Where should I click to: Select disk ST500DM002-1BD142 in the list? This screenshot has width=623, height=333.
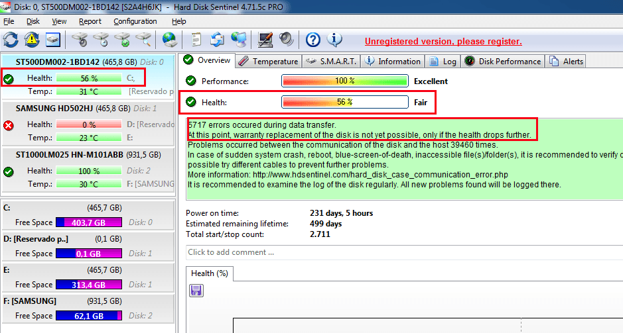88,77
